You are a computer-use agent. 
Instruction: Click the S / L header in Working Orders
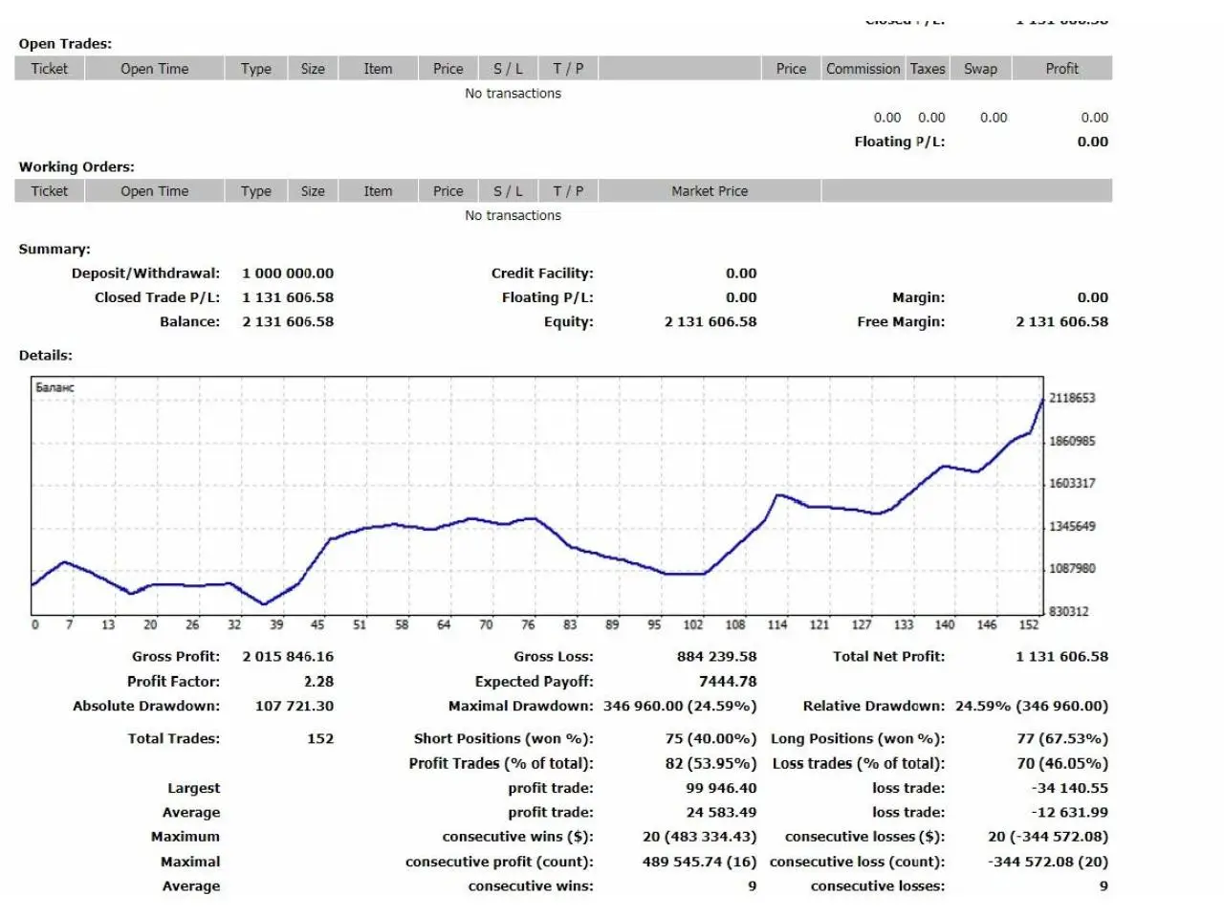508,191
